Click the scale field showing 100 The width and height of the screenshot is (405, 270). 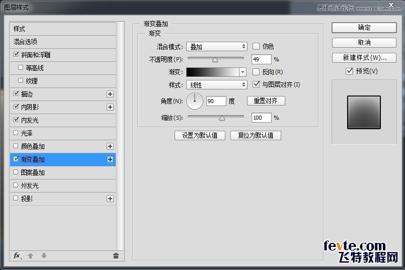point(262,118)
